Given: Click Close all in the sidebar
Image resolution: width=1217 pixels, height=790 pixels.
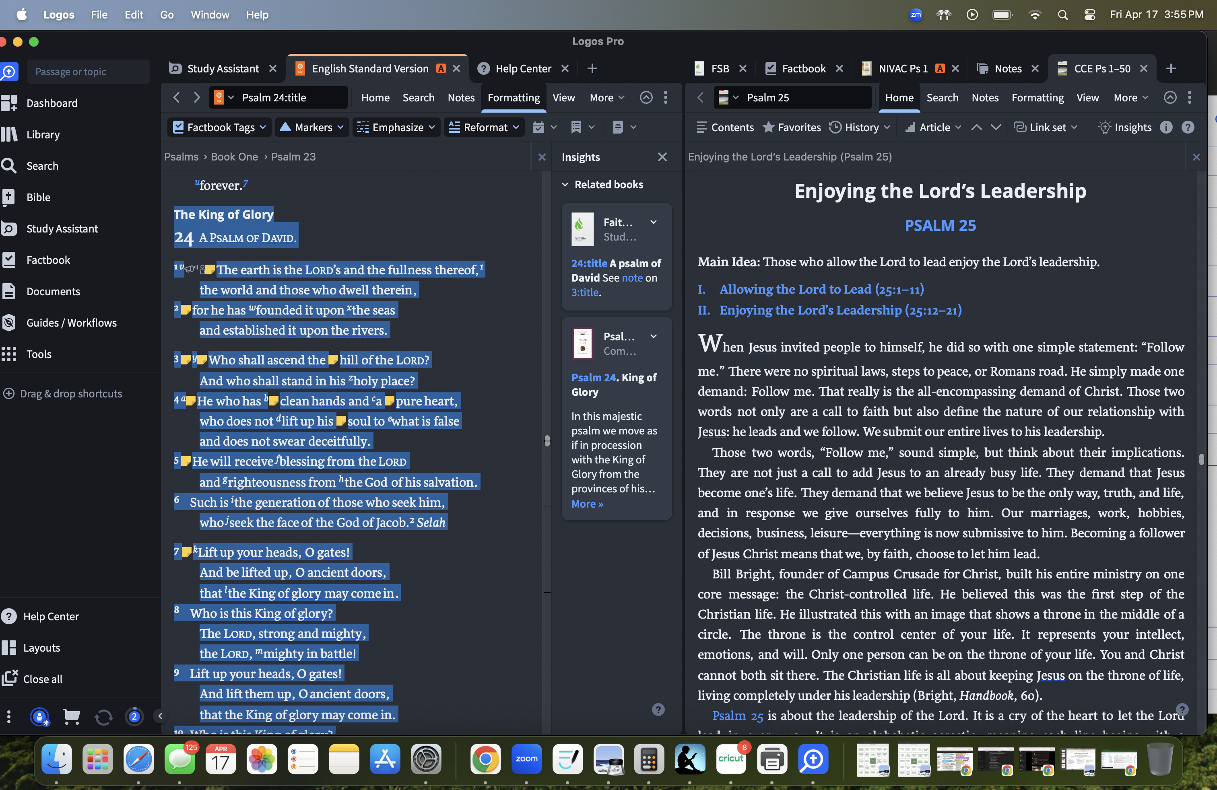Looking at the screenshot, I should [32, 679].
